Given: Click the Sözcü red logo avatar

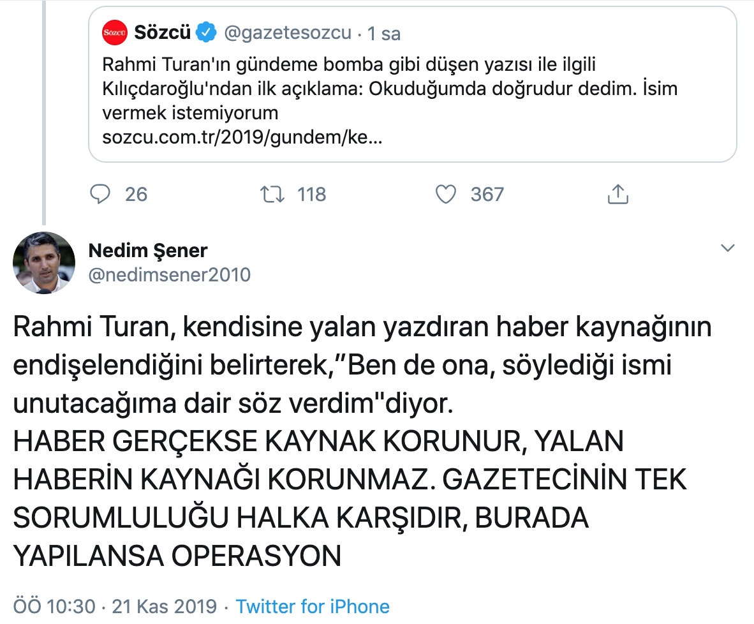Looking at the screenshot, I should coord(114,33).
